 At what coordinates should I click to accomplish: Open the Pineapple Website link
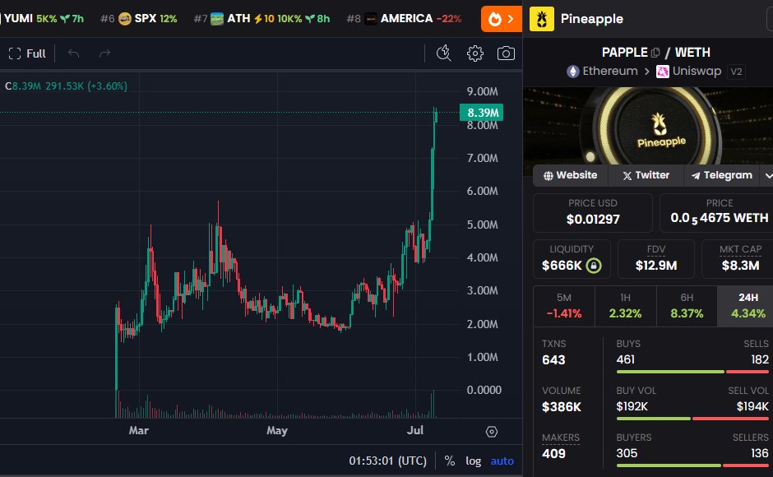pyautogui.click(x=571, y=175)
